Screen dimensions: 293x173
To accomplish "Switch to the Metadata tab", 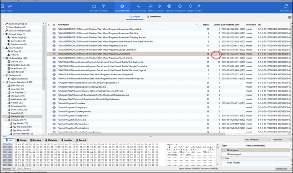I will 51,140.
